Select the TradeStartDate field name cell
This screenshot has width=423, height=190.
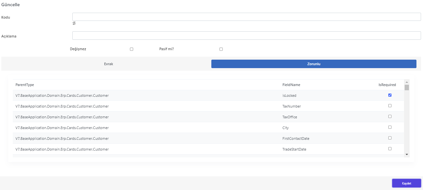[294, 149]
